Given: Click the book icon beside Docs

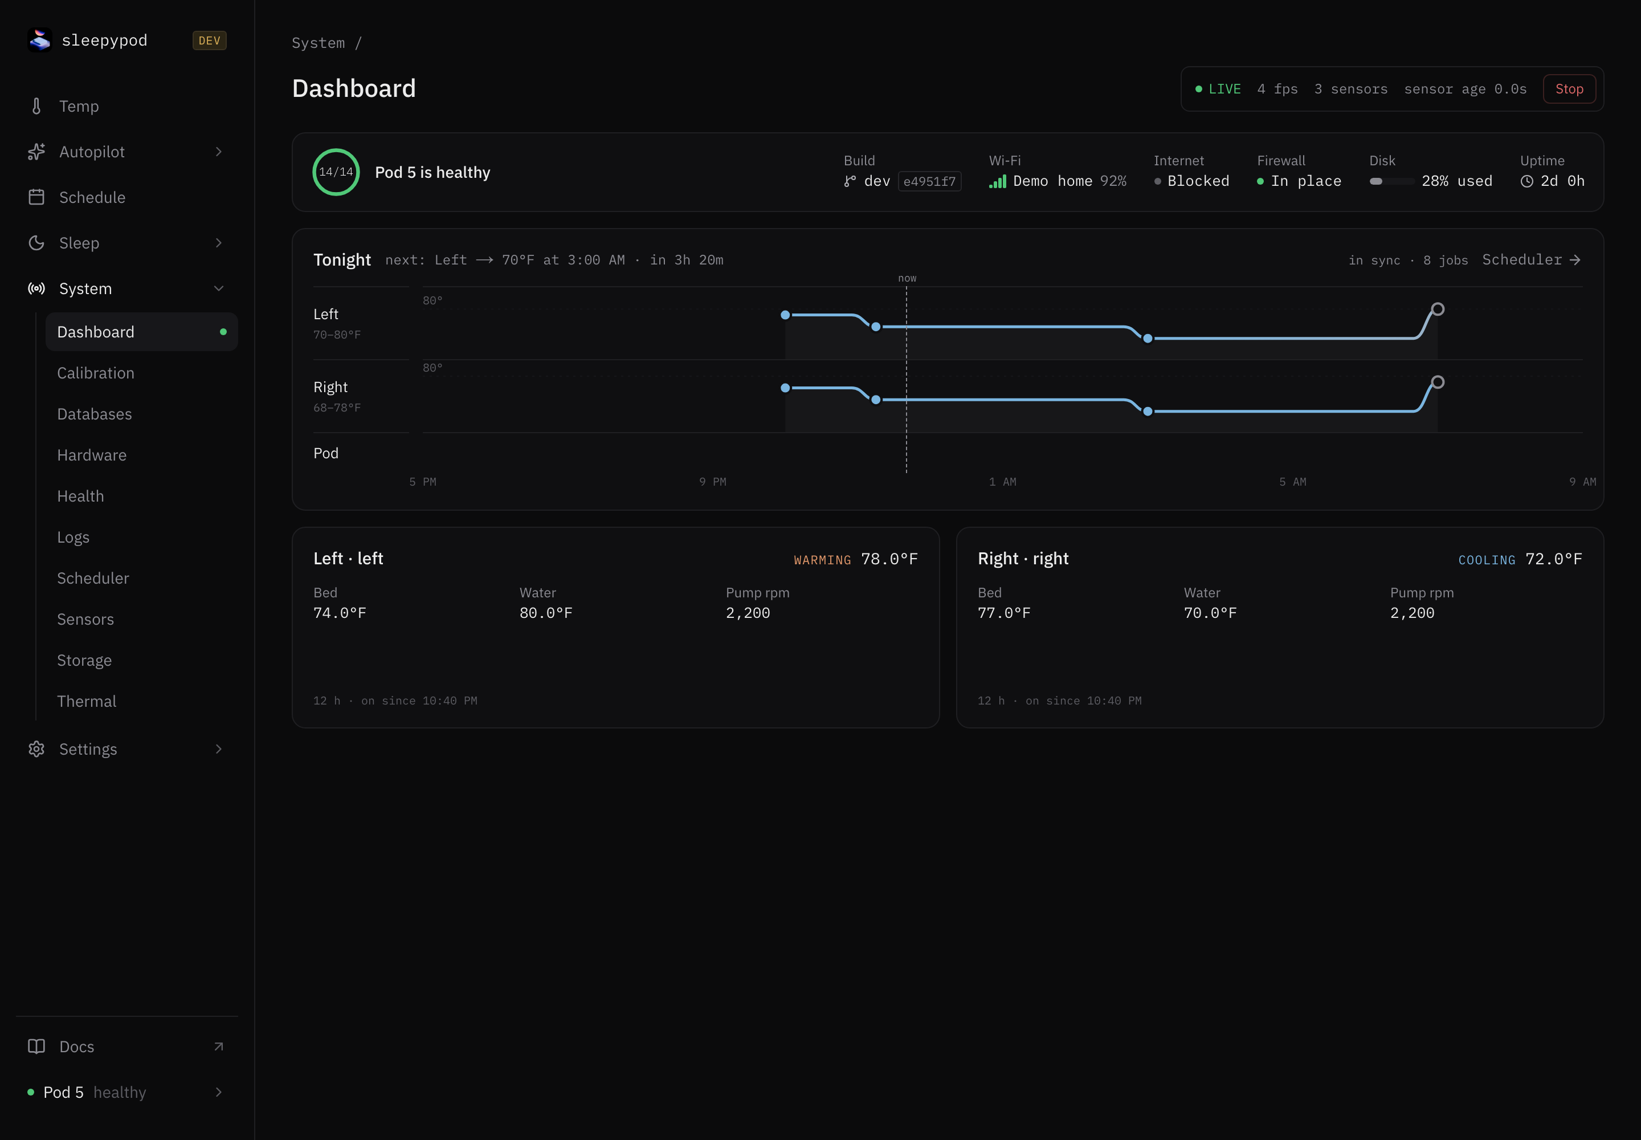Looking at the screenshot, I should pos(36,1047).
